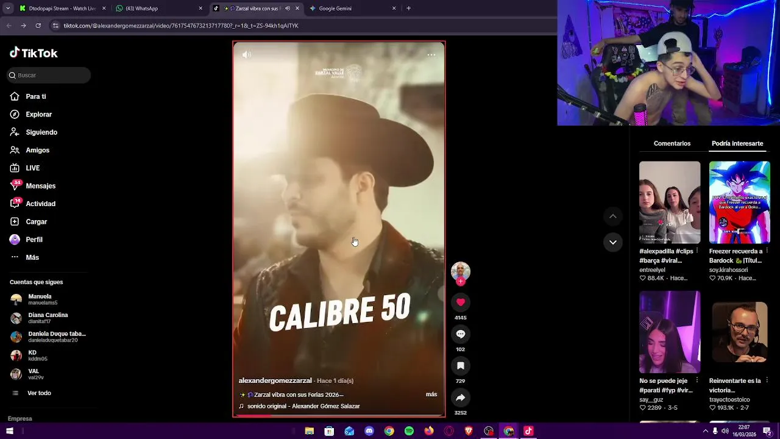Reload the page in browser
Screen dimensions: 780x439
tap(38, 26)
